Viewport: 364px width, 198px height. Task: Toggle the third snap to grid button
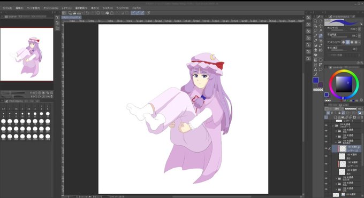tap(142, 13)
